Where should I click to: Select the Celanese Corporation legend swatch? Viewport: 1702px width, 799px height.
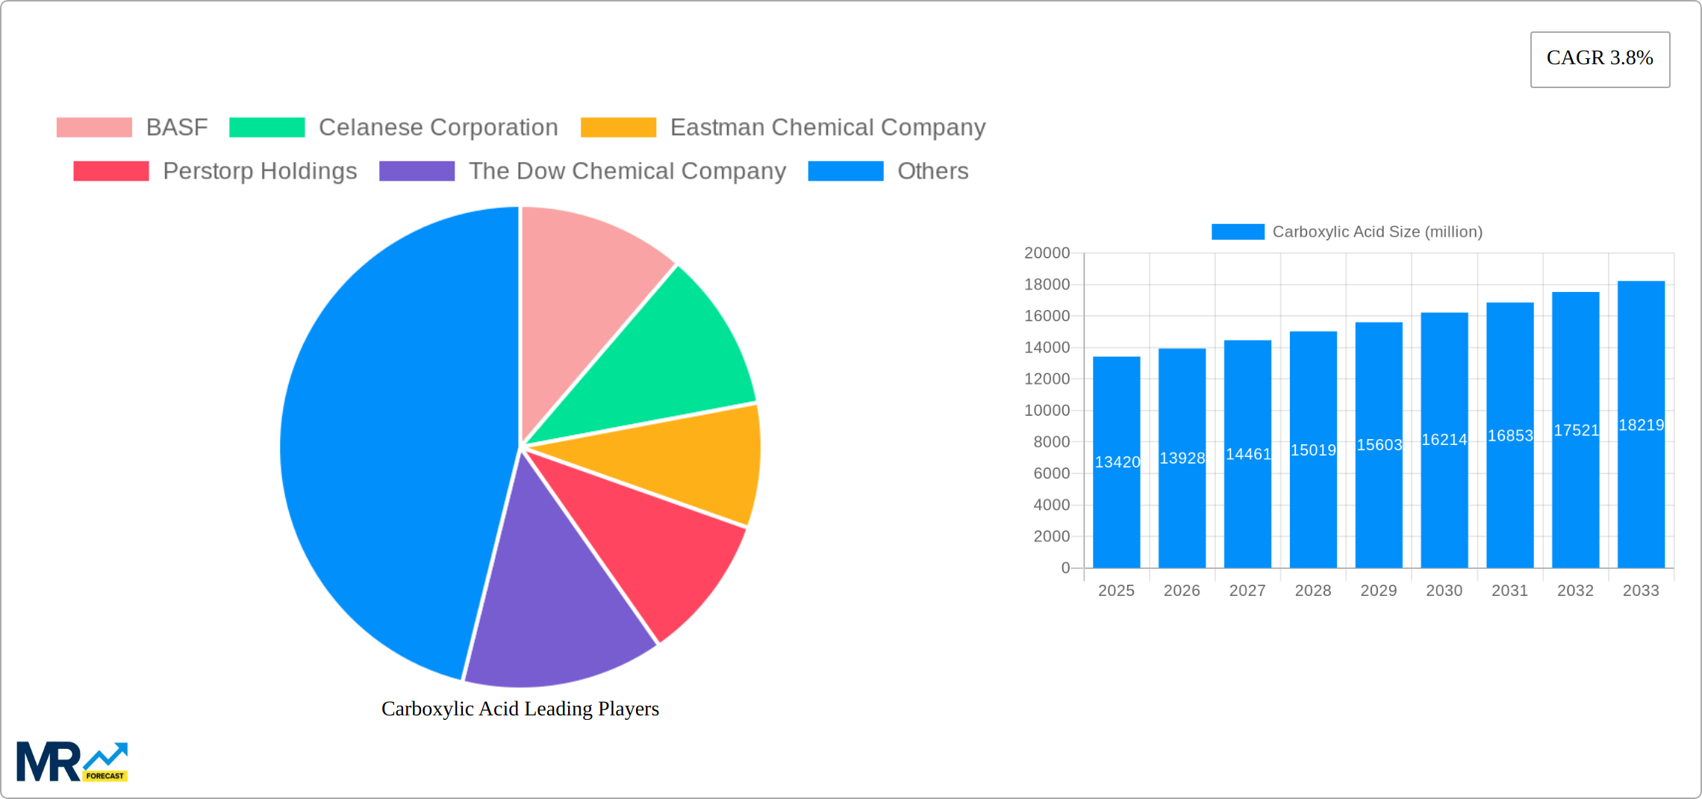pyautogui.click(x=267, y=127)
